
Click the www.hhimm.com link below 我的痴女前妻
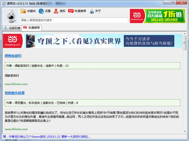[16, 129]
